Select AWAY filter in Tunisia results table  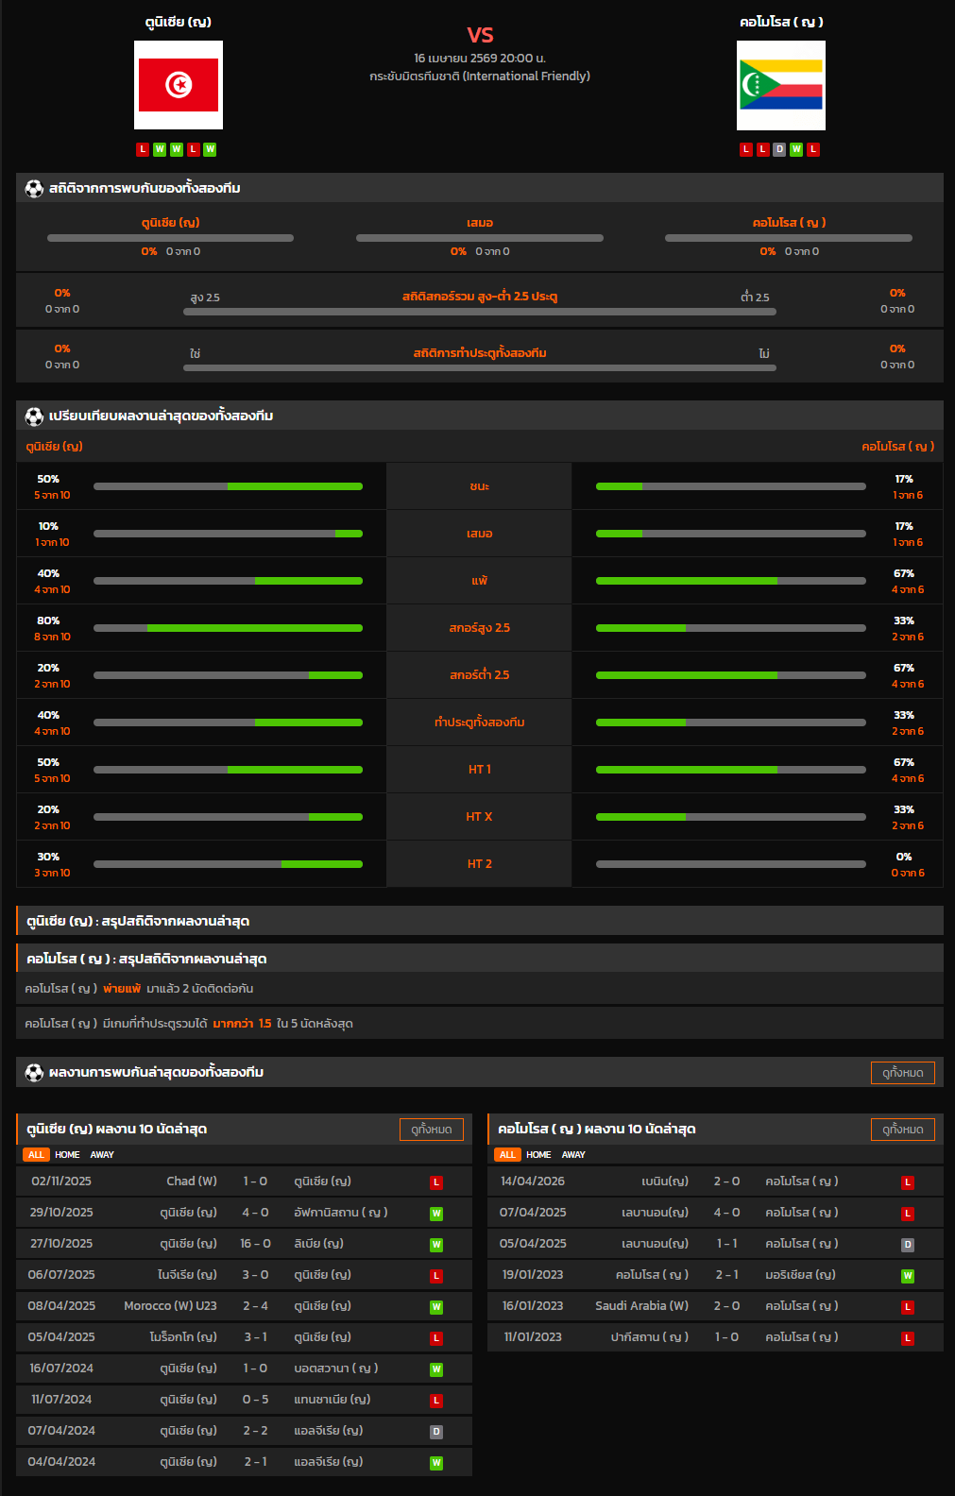pos(102,1155)
